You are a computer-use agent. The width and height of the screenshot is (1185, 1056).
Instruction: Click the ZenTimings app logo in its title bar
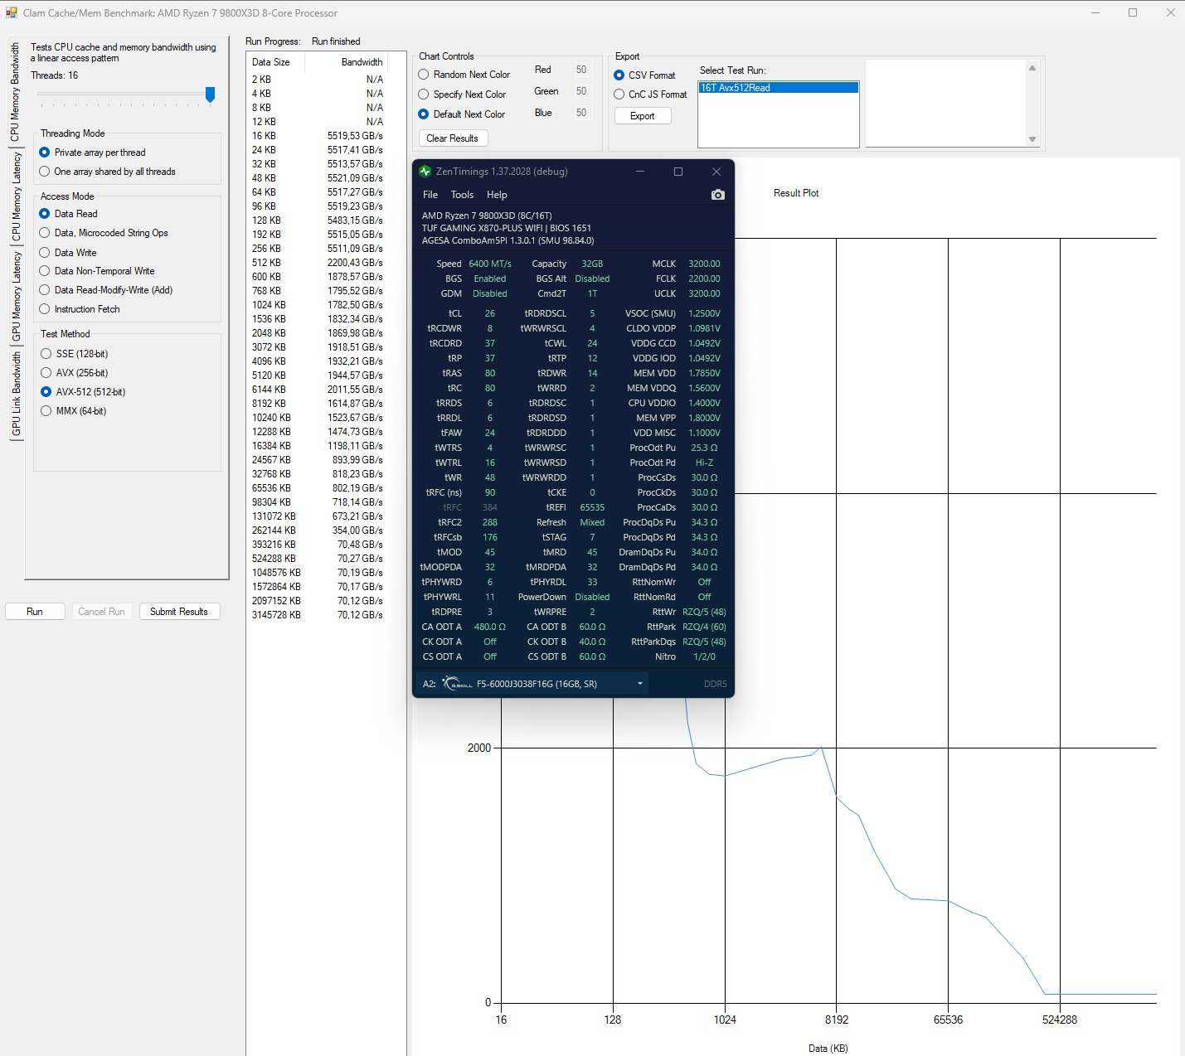tap(425, 172)
